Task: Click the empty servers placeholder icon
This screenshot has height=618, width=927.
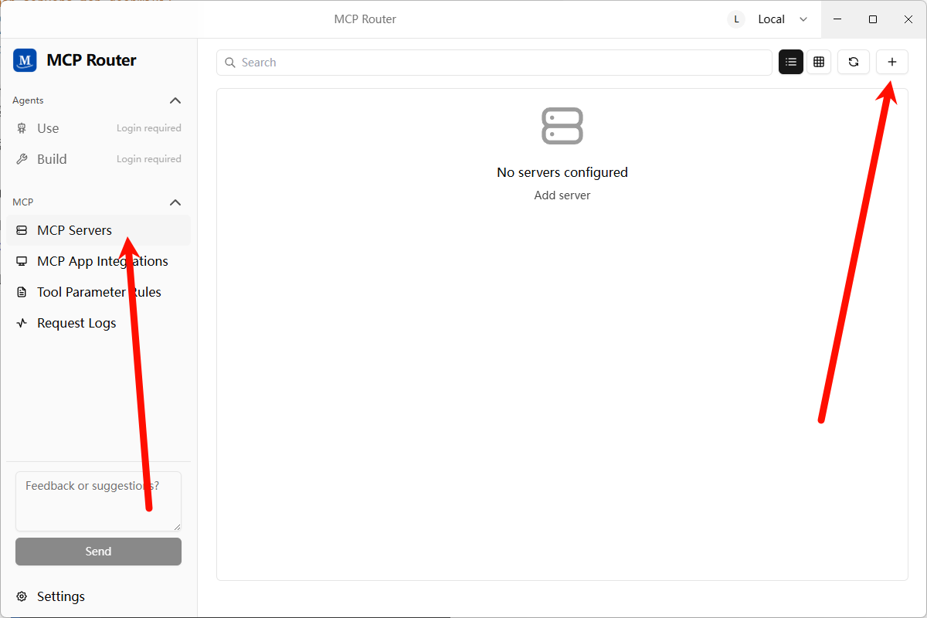Action: click(x=562, y=125)
